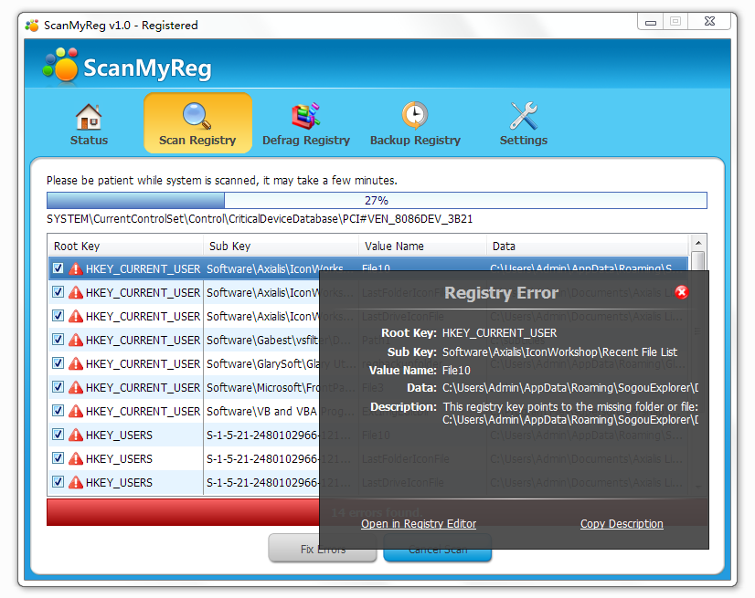This screenshot has height=598, width=755.
Task: Select the Software\VB and VBA sub key cell
Action: click(262, 412)
